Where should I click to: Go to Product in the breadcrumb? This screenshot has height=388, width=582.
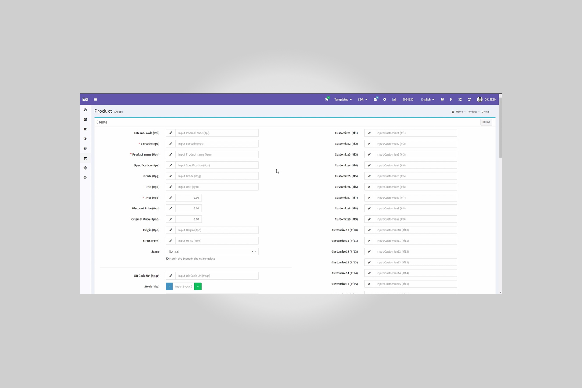point(472,112)
